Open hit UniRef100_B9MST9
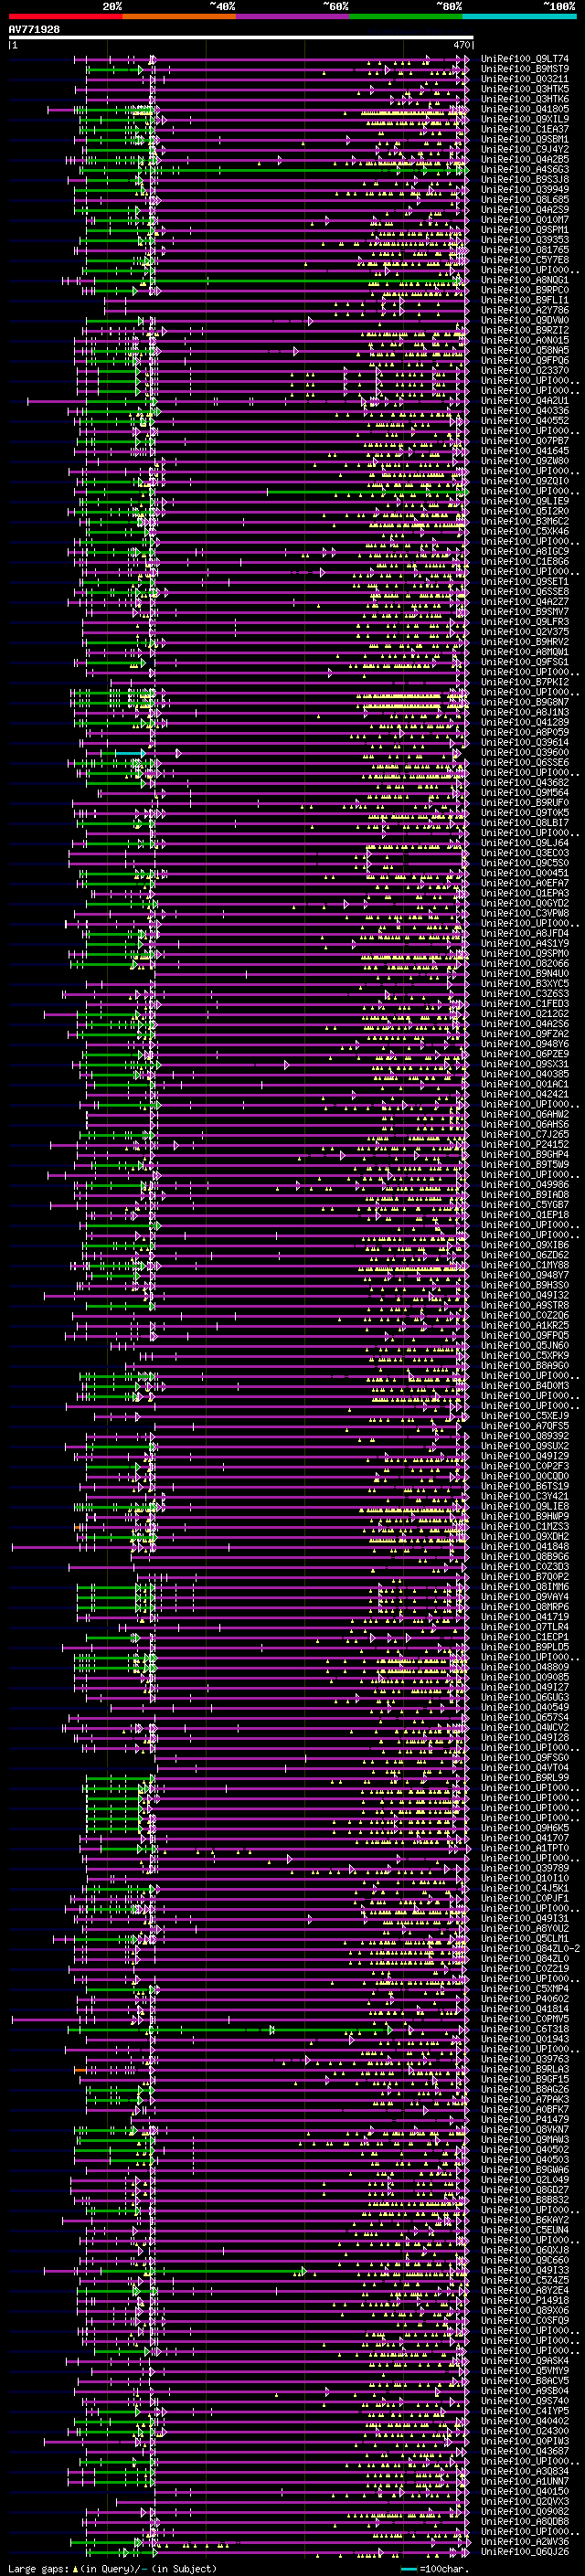The width and height of the screenshot is (585, 2576). [525, 70]
